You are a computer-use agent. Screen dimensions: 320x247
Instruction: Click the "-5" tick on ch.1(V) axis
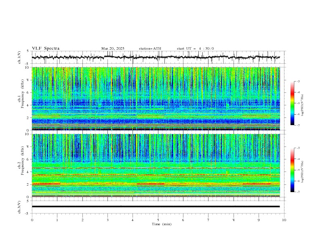pos(27,64)
